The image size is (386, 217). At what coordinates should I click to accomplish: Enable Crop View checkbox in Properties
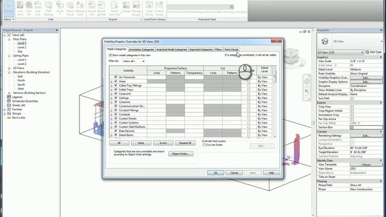(352, 107)
